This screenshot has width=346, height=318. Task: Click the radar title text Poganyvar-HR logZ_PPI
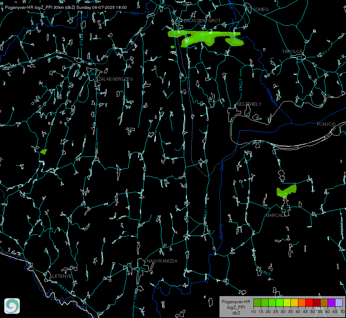pyautogui.click(x=29, y=7)
